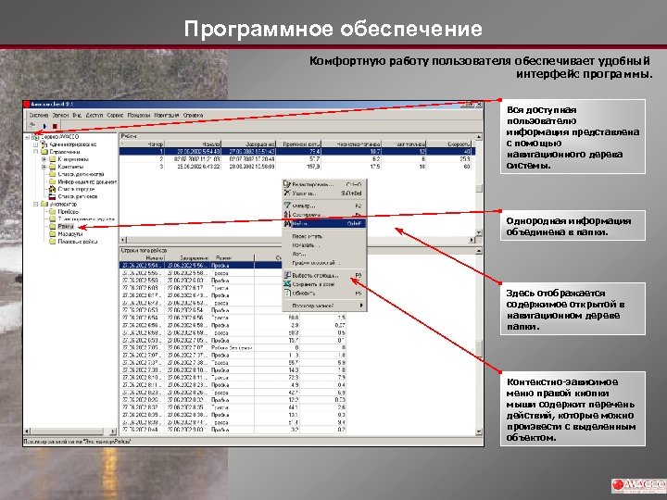Click the folder icon next to Плановые рейсы
Screen dimensions: 667x500
click(x=52, y=242)
